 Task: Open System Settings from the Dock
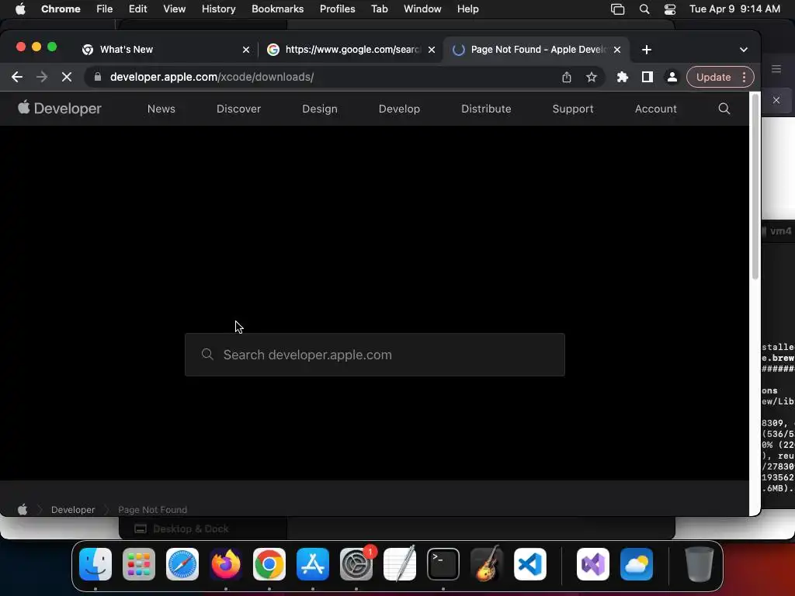(356, 564)
